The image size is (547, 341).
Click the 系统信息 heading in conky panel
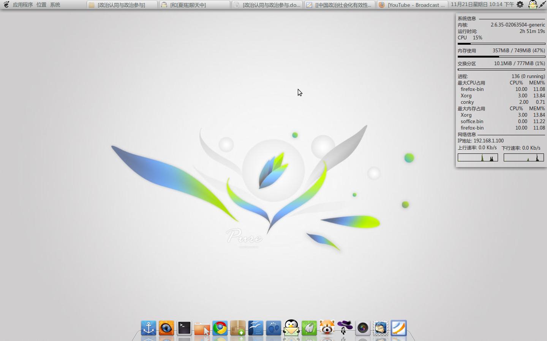point(466,19)
